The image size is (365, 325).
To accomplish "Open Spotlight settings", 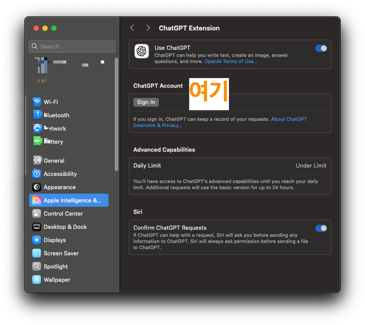I will point(69,266).
